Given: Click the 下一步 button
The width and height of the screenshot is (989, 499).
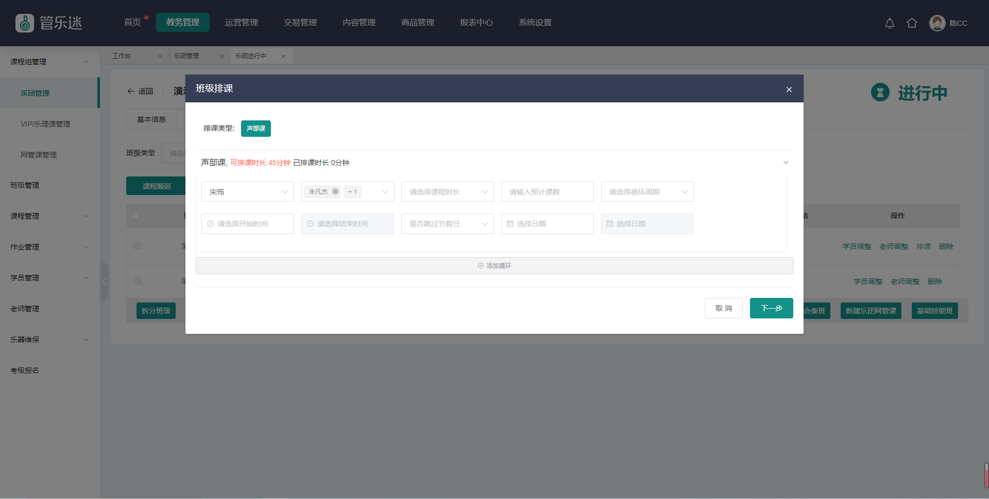Looking at the screenshot, I should (x=771, y=308).
